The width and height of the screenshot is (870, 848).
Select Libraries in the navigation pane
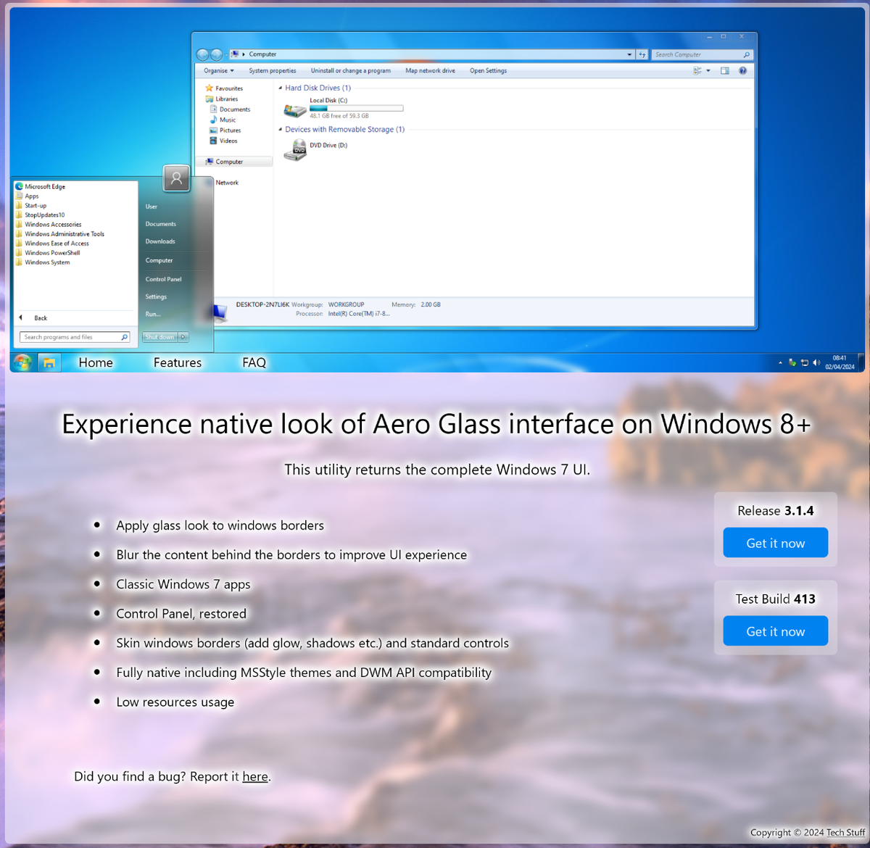[222, 99]
